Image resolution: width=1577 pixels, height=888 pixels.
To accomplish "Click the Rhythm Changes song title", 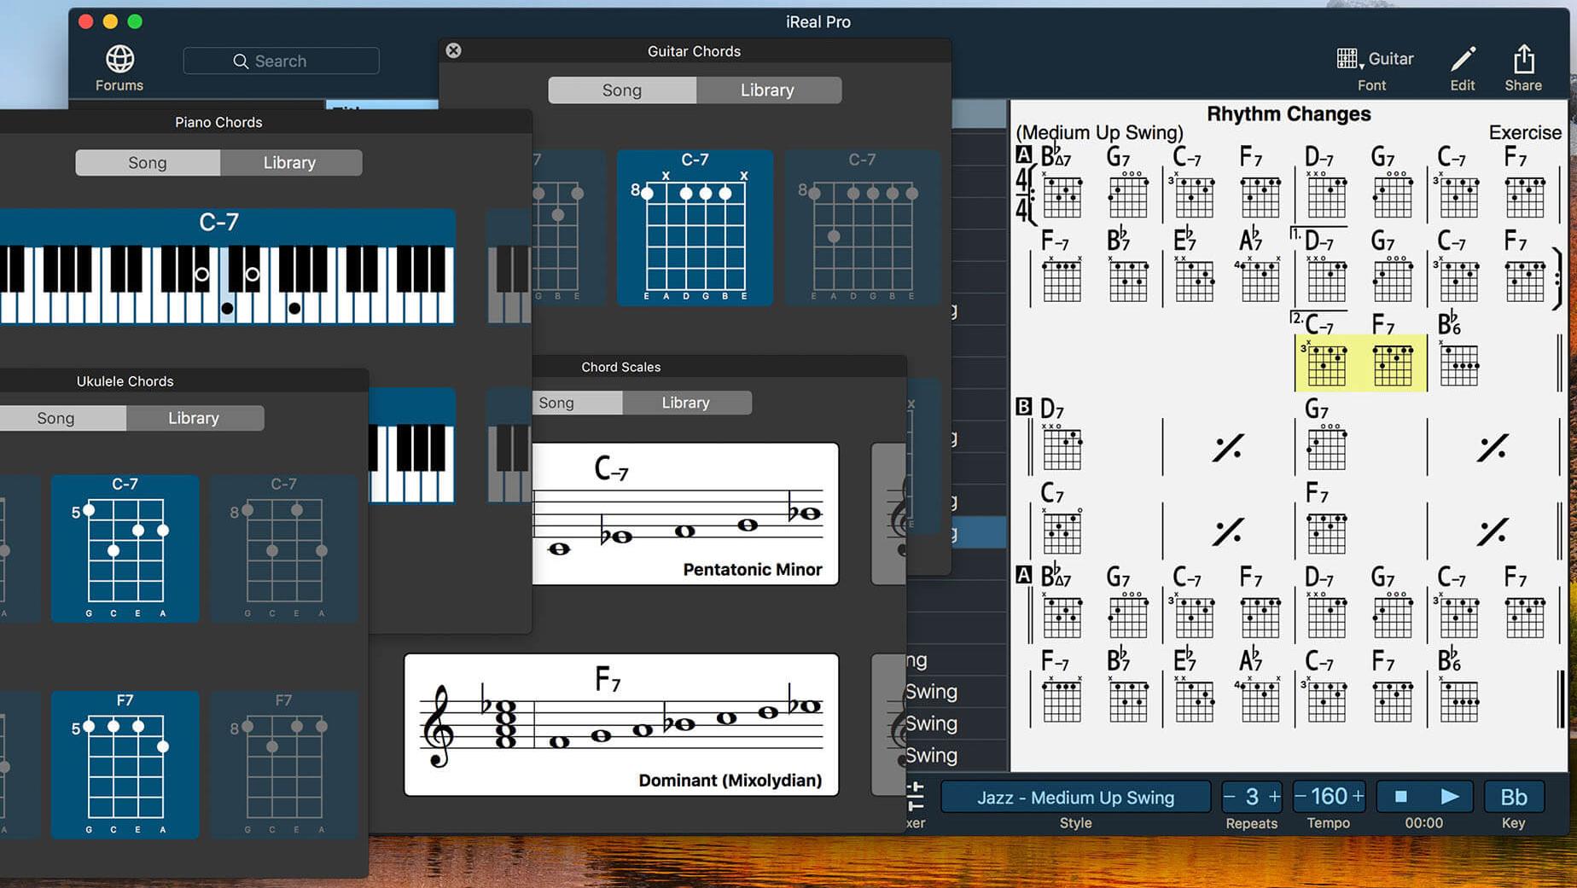I will pos(1289,113).
